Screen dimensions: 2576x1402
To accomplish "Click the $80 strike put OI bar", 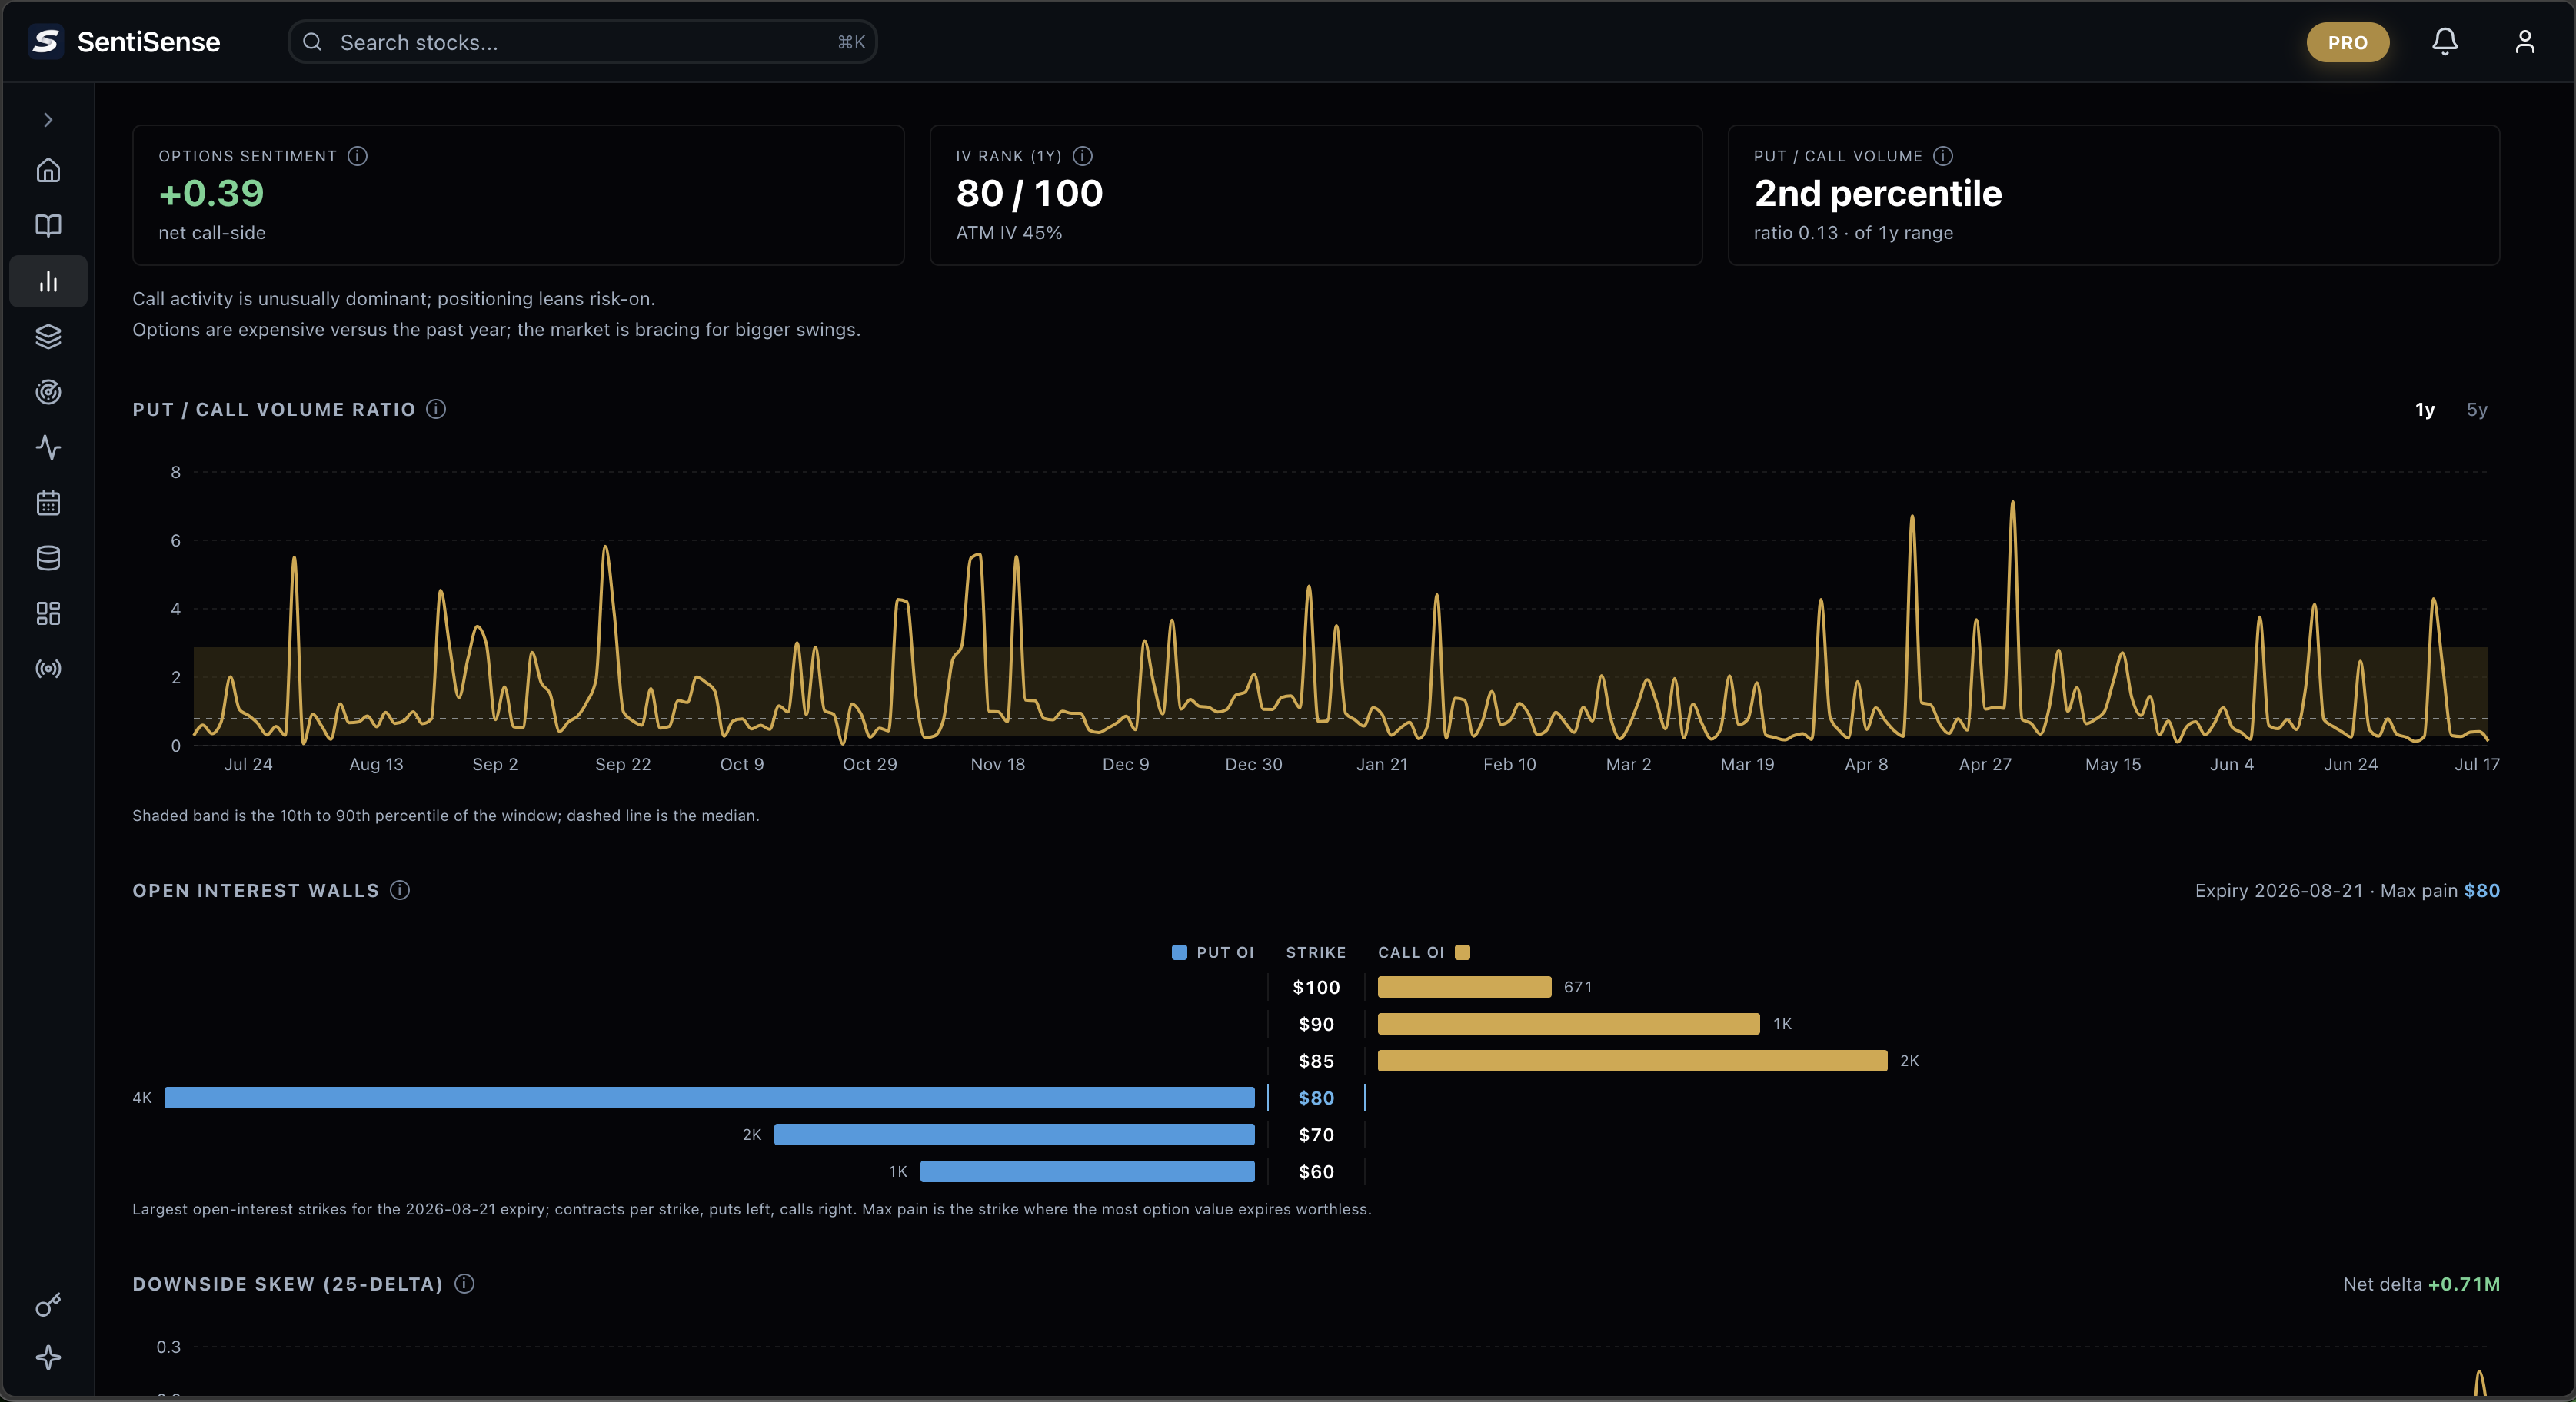I will pyautogui.click(x=709, y=1098).
